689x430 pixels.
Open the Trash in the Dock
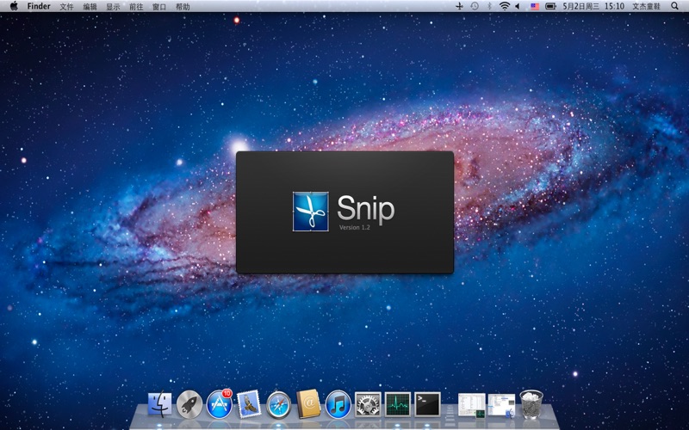[531, 403]
